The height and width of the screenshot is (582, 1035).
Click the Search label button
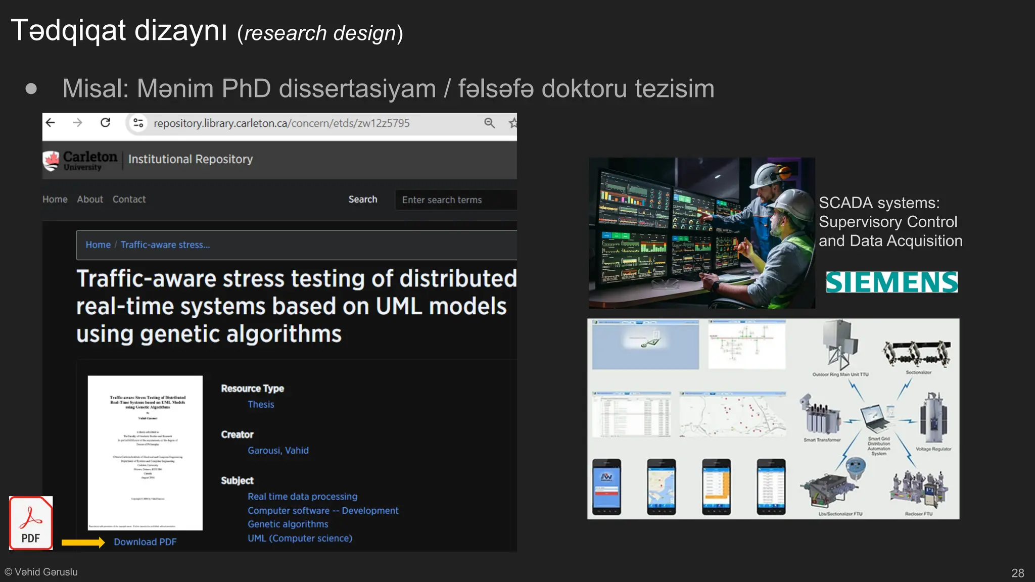coord(363,200)
